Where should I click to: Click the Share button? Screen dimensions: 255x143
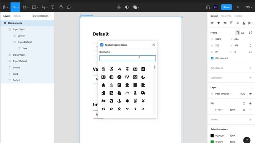[226, 7]
